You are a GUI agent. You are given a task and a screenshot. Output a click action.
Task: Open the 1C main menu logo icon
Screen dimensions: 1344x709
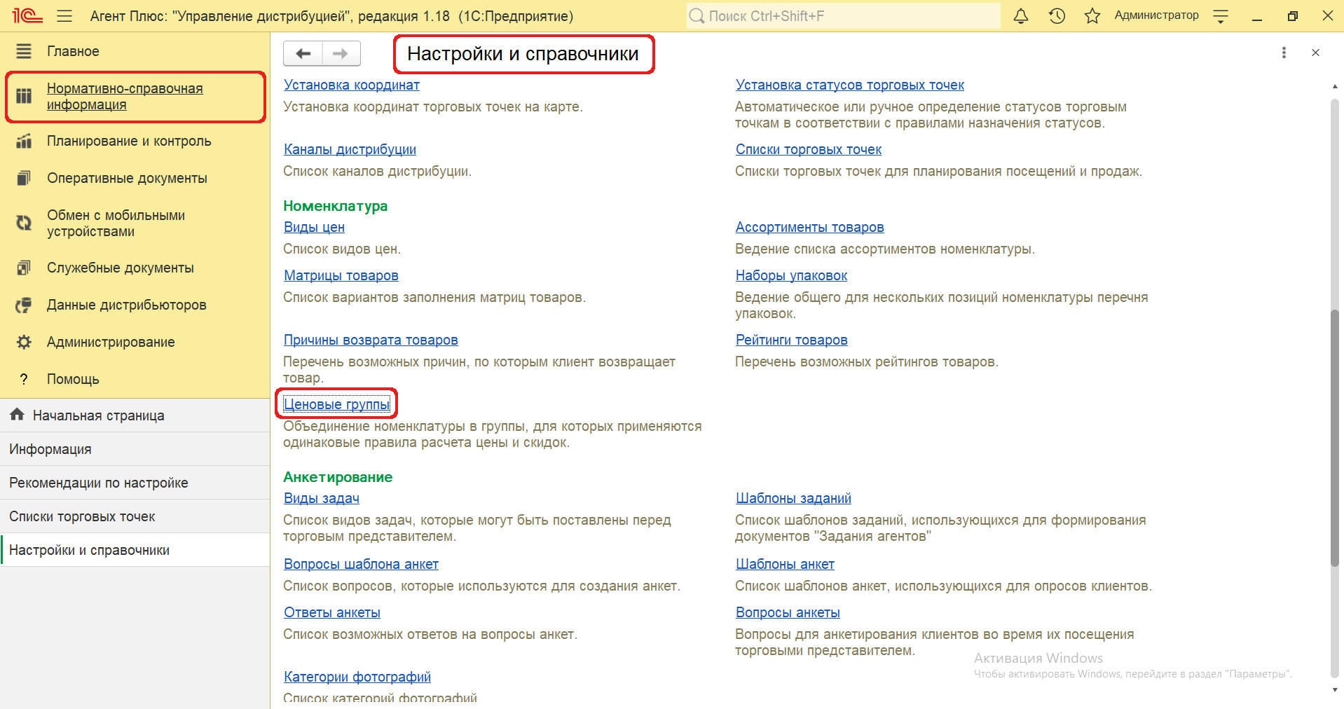(x=27, y=15)
